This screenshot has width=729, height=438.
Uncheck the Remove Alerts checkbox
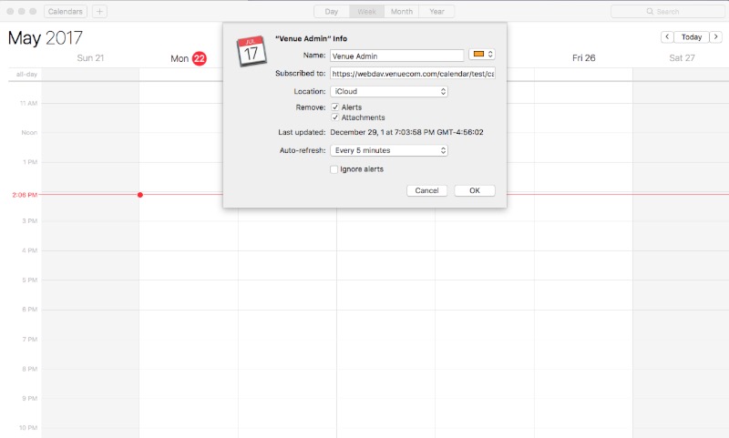334,107
